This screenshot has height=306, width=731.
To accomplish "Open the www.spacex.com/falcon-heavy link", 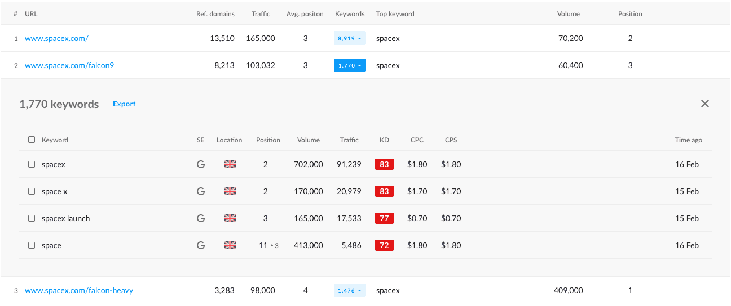I will [x=79, y=290].
